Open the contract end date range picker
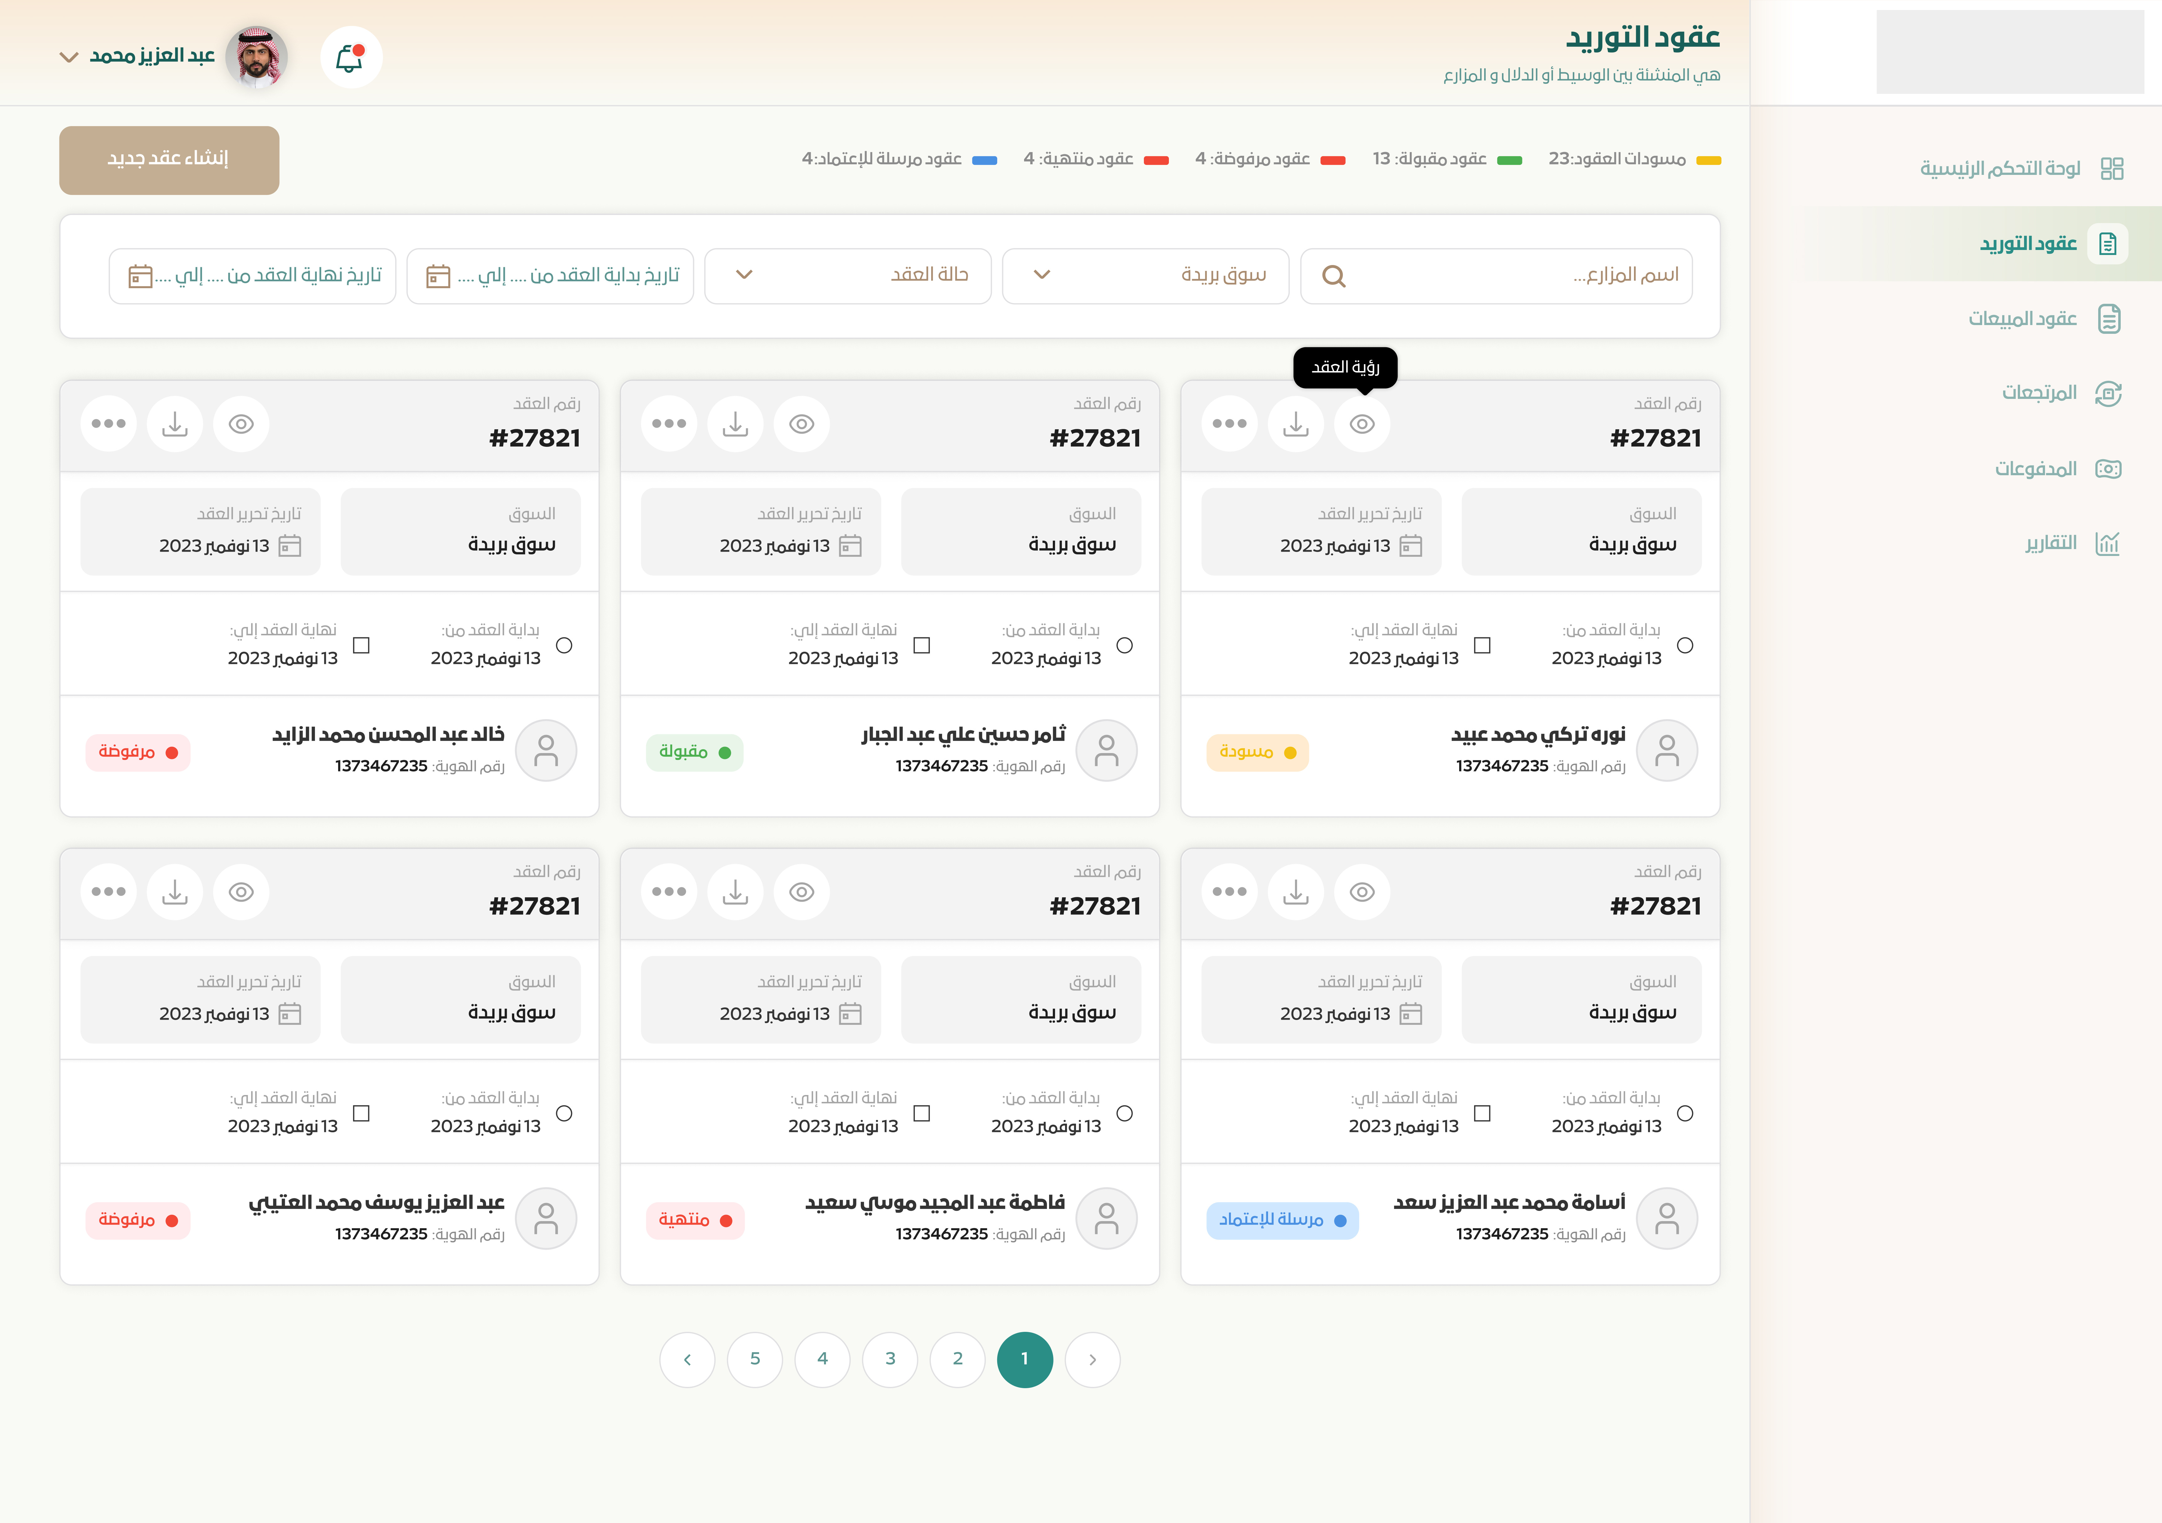The height and width of the screenshot is (1523, 2162). pyautogui.click(x=252, y=276)
